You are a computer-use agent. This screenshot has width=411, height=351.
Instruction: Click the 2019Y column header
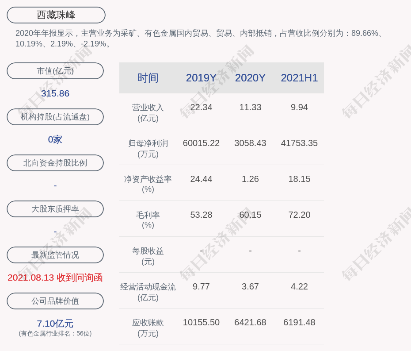(201, 78)
